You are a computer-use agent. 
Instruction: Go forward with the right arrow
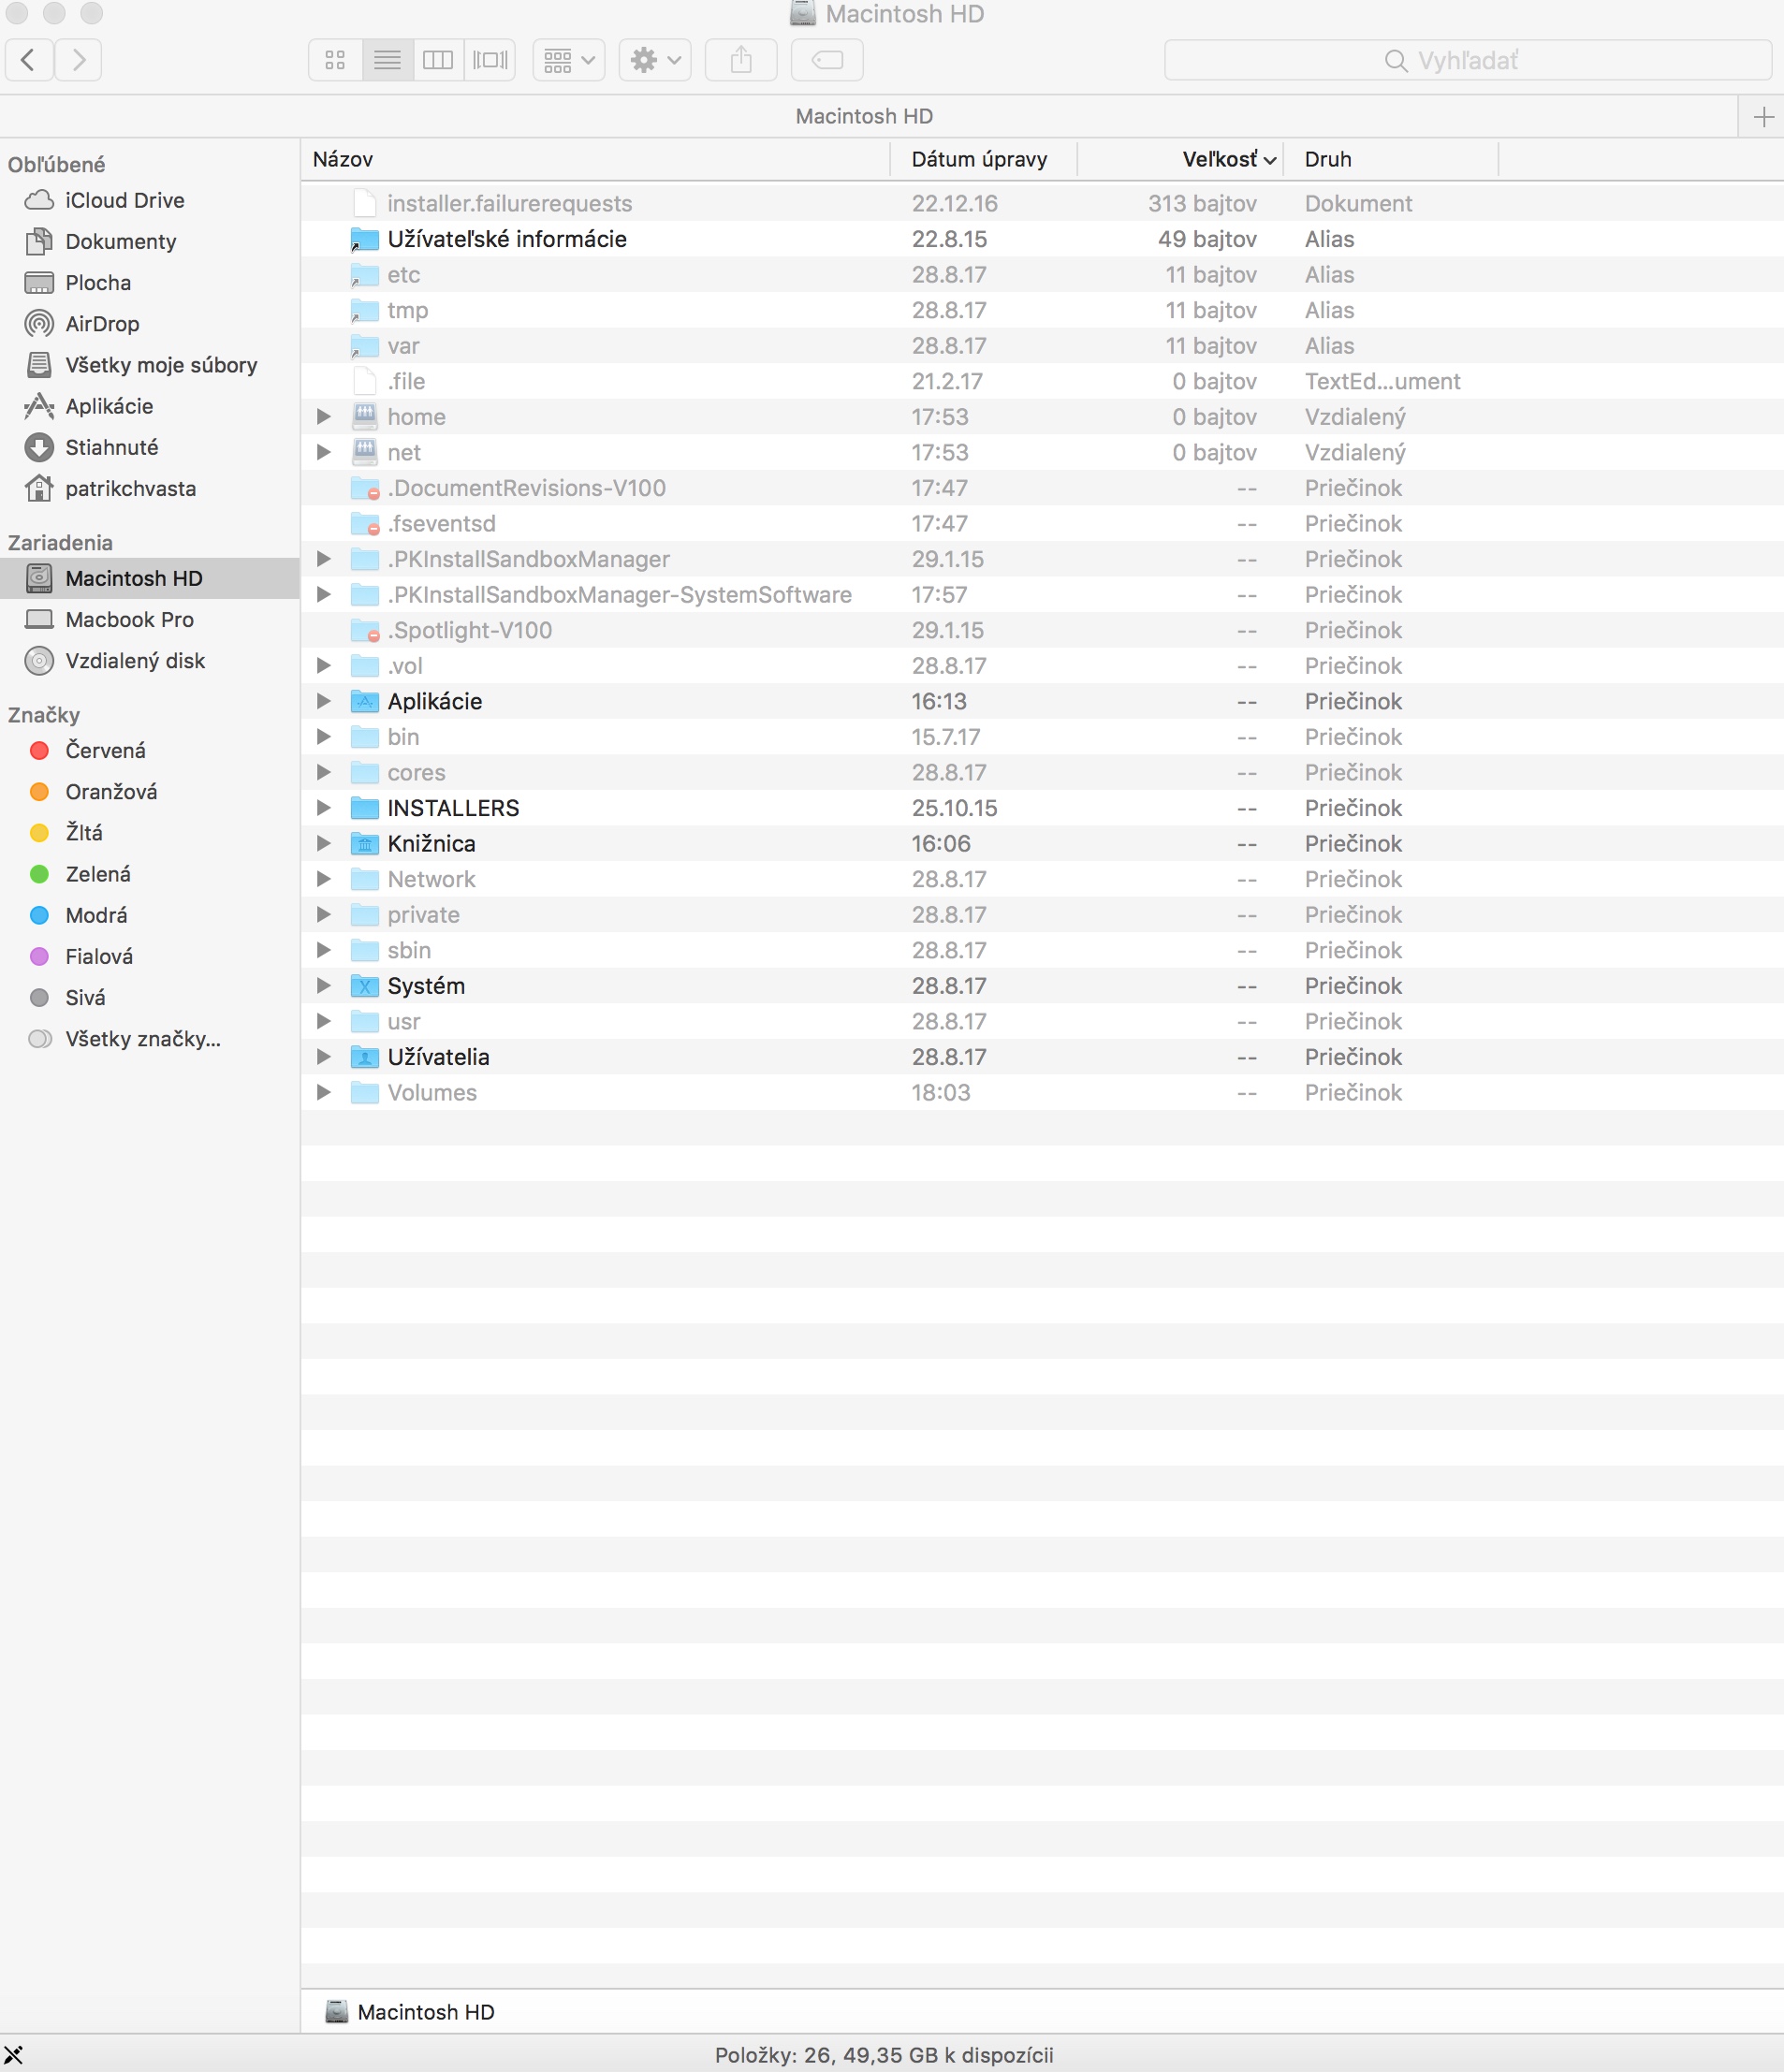tap(78, 60)
